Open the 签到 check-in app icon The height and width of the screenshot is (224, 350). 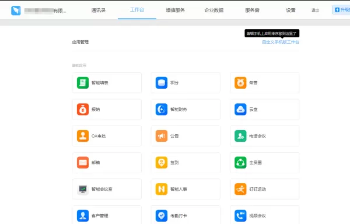pyautogui.click(x=162, y=162)
